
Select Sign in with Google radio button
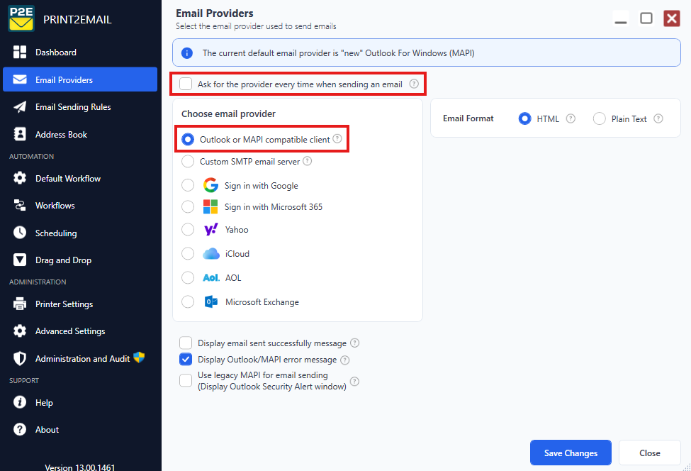coord(188,185)
